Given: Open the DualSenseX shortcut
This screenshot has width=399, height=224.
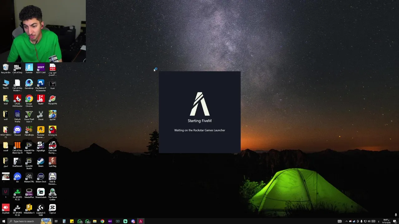Looking at the screenshot, I should click(17, 162).
